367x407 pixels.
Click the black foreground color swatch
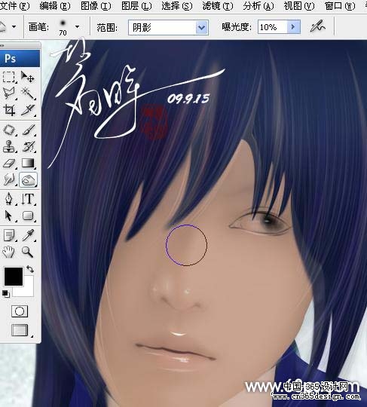coord(14,277)
